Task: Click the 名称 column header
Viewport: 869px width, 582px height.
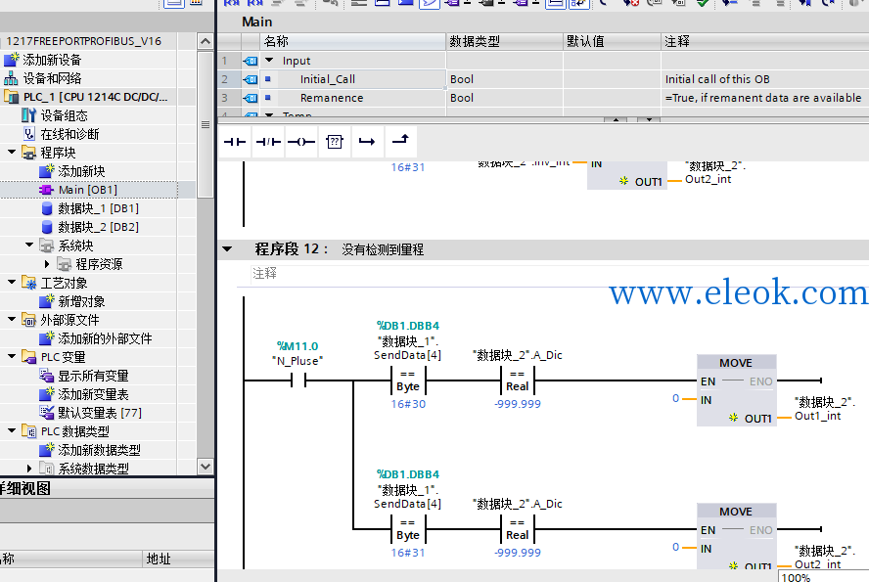Action: point(352,41)
